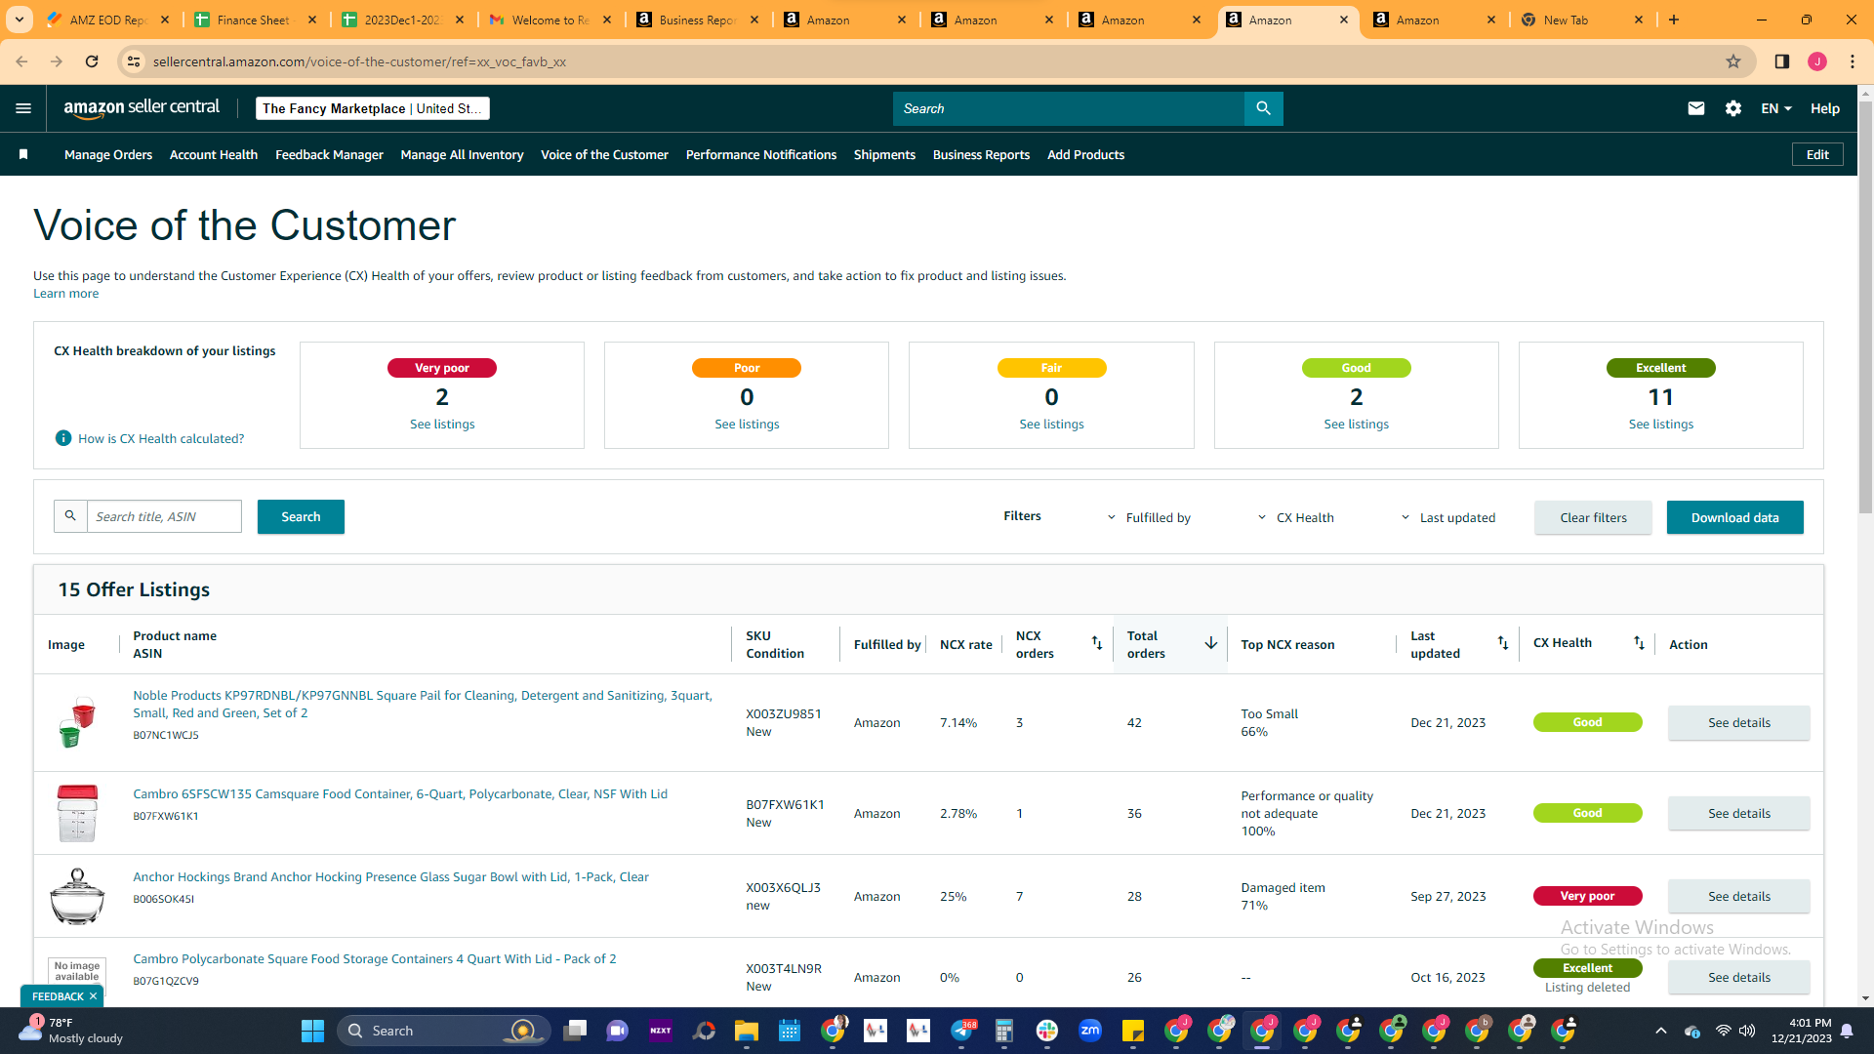Image resolution: width=1874 pixels, height=1054 pixels.
Task: Open the Learn more link
Action: (x=65, y=293)
